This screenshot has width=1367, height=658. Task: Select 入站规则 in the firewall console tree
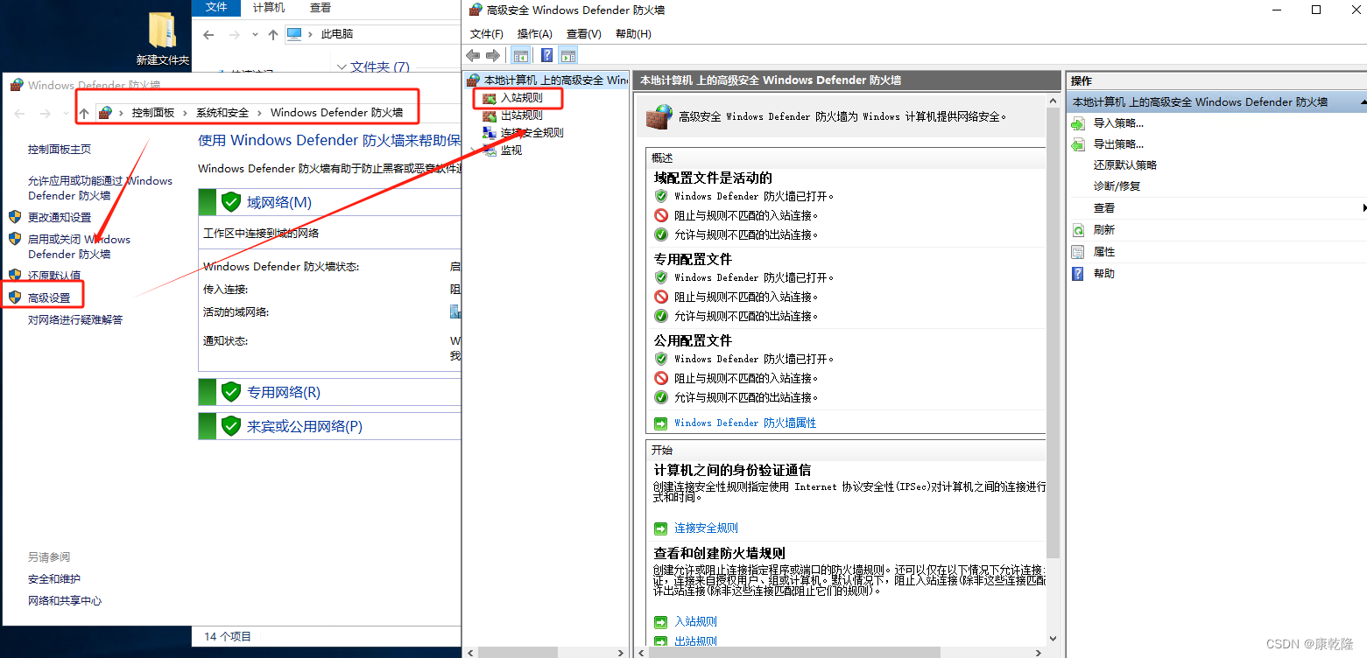point(520,97)
